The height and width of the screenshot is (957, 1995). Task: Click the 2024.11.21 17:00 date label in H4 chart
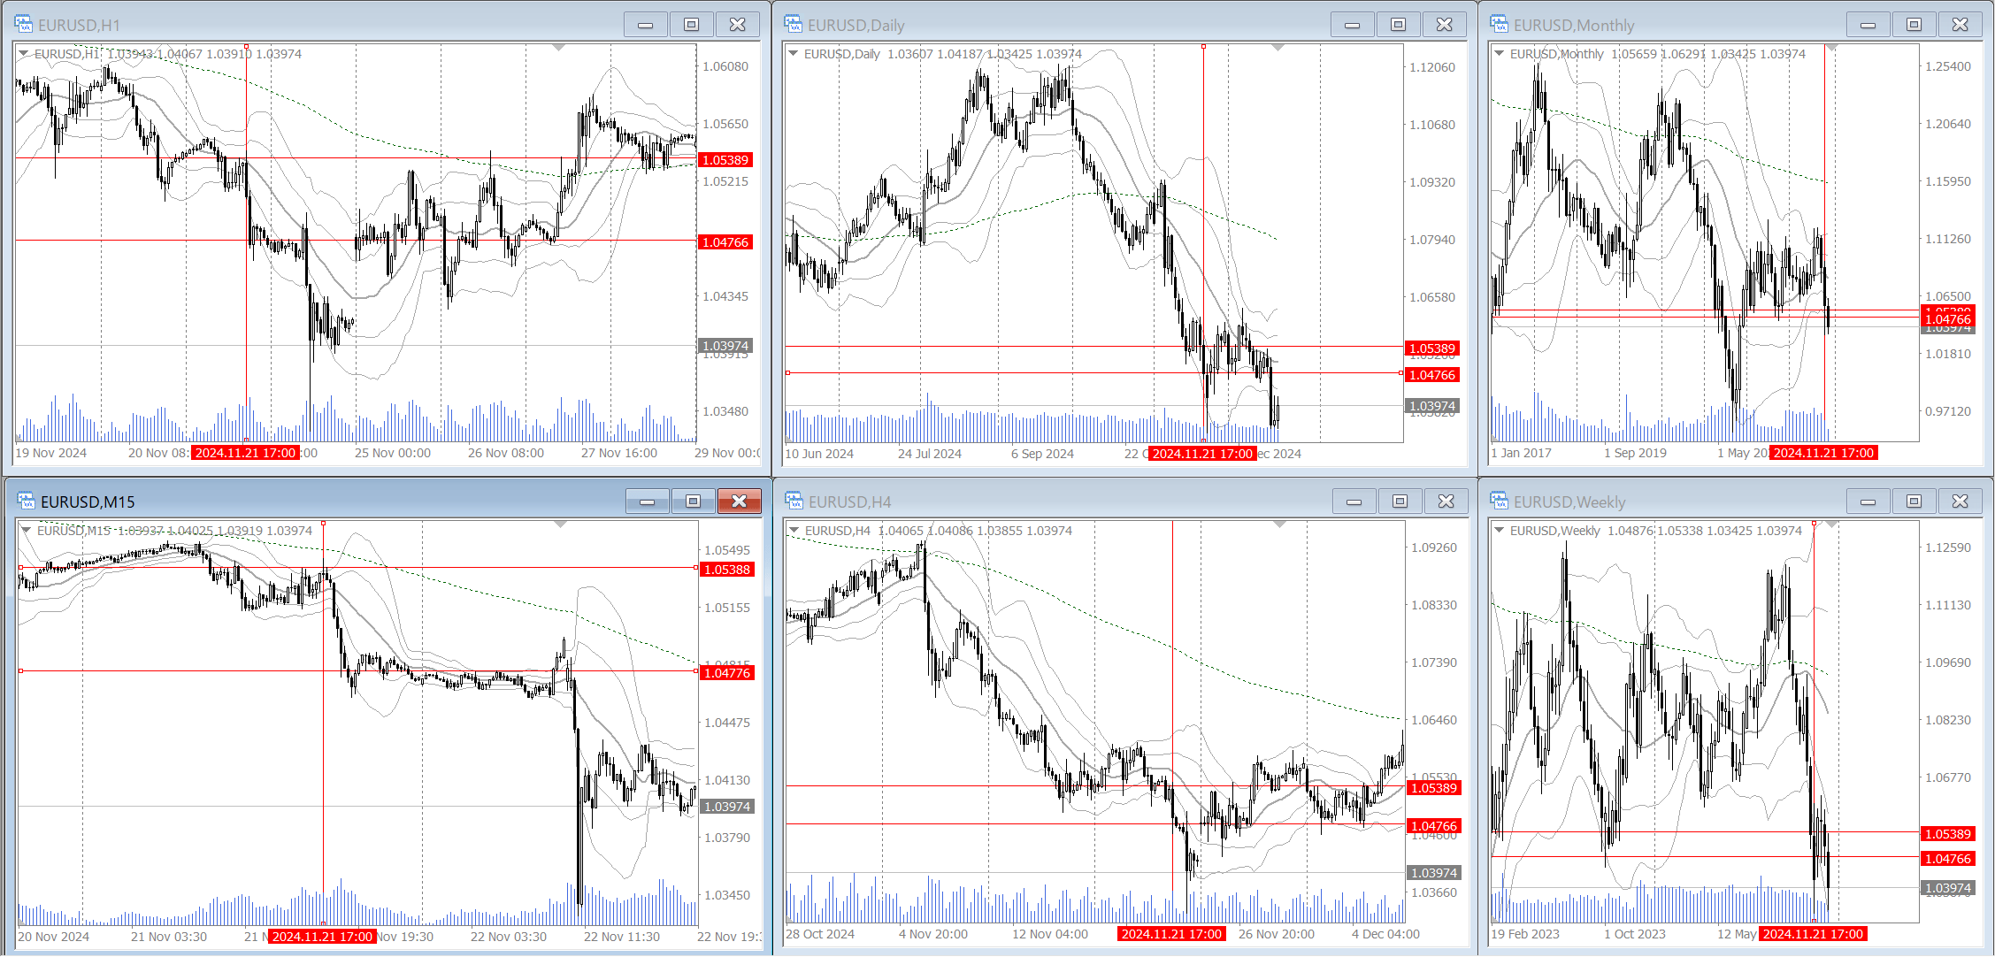pos(1172,934)
